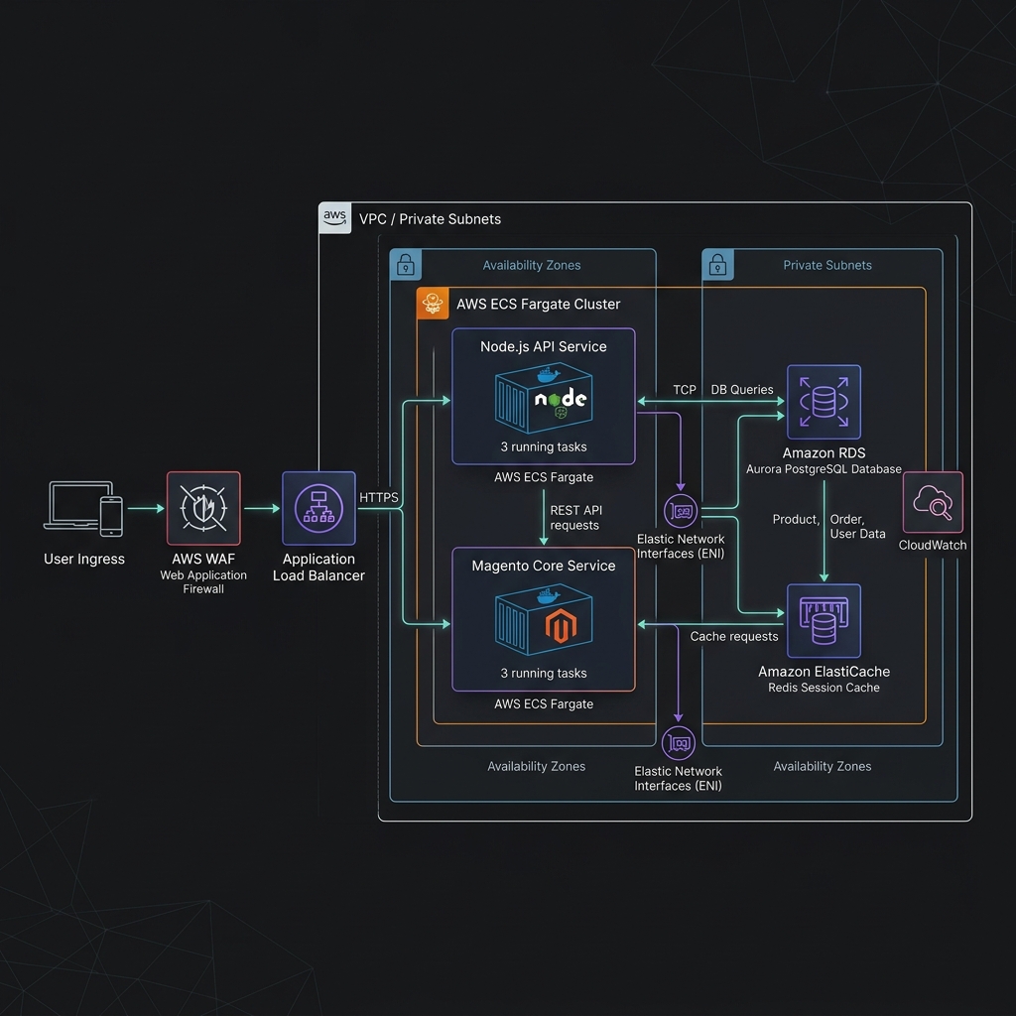This screenshot has width=1016, height=1016.
Task: Click the "REST API requests" arrow label
Action: click(x=576, y=518)
